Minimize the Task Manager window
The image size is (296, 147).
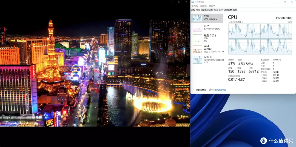[x=277, y=2]
